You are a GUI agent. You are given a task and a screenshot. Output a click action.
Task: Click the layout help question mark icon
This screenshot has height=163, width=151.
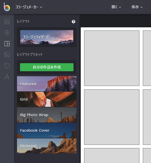[73, 22]
